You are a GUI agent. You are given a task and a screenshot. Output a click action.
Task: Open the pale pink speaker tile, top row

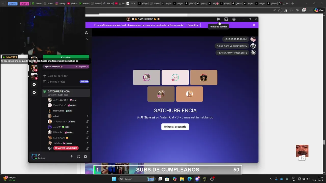(x=175, y=78)
